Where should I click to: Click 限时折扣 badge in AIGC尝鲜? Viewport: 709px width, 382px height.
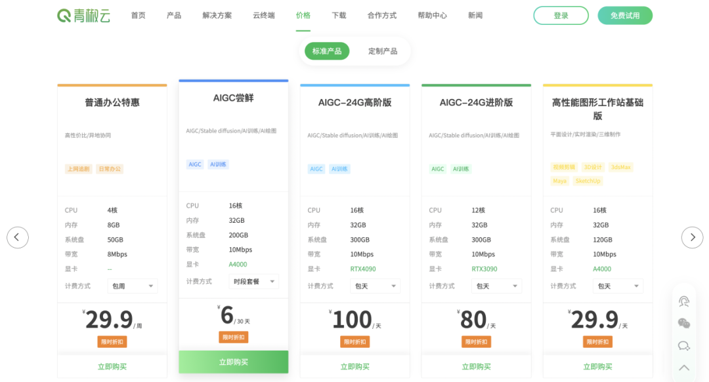coord(233,337)
